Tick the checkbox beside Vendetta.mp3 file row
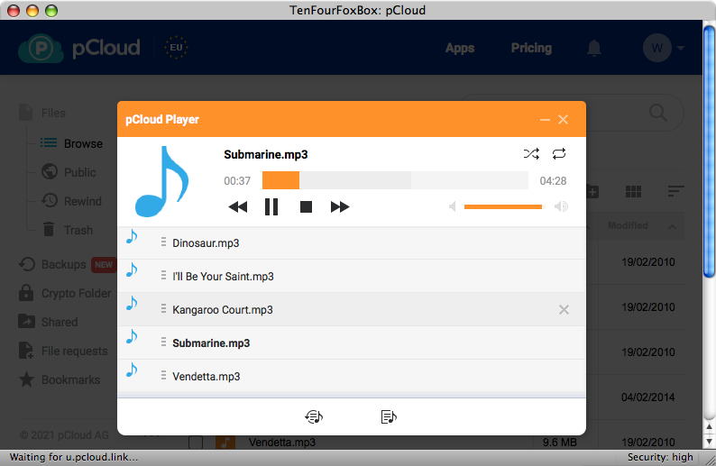Image resolution: width=716 pixels, height=466 pixels. click(196, 442)
